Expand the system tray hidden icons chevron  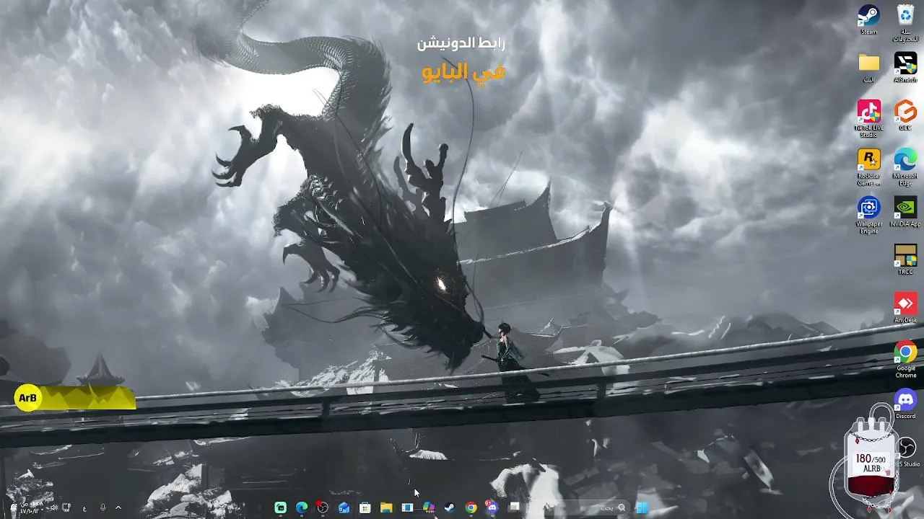click(x=118, y=507)
